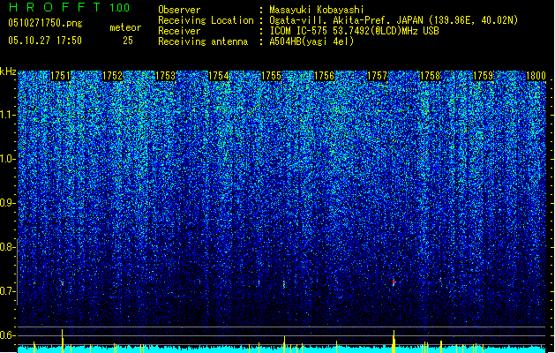Click the 1.1 kHz axis label
This screenshot has width=555, height=353.
tap(8, 115)
